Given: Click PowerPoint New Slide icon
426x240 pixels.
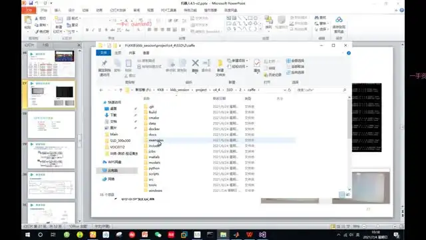Looking at the screenshot, I should 59,20.
